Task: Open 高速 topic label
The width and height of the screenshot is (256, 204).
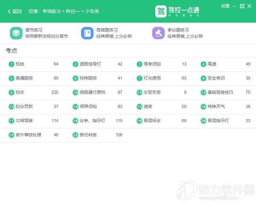Action: 212,64
